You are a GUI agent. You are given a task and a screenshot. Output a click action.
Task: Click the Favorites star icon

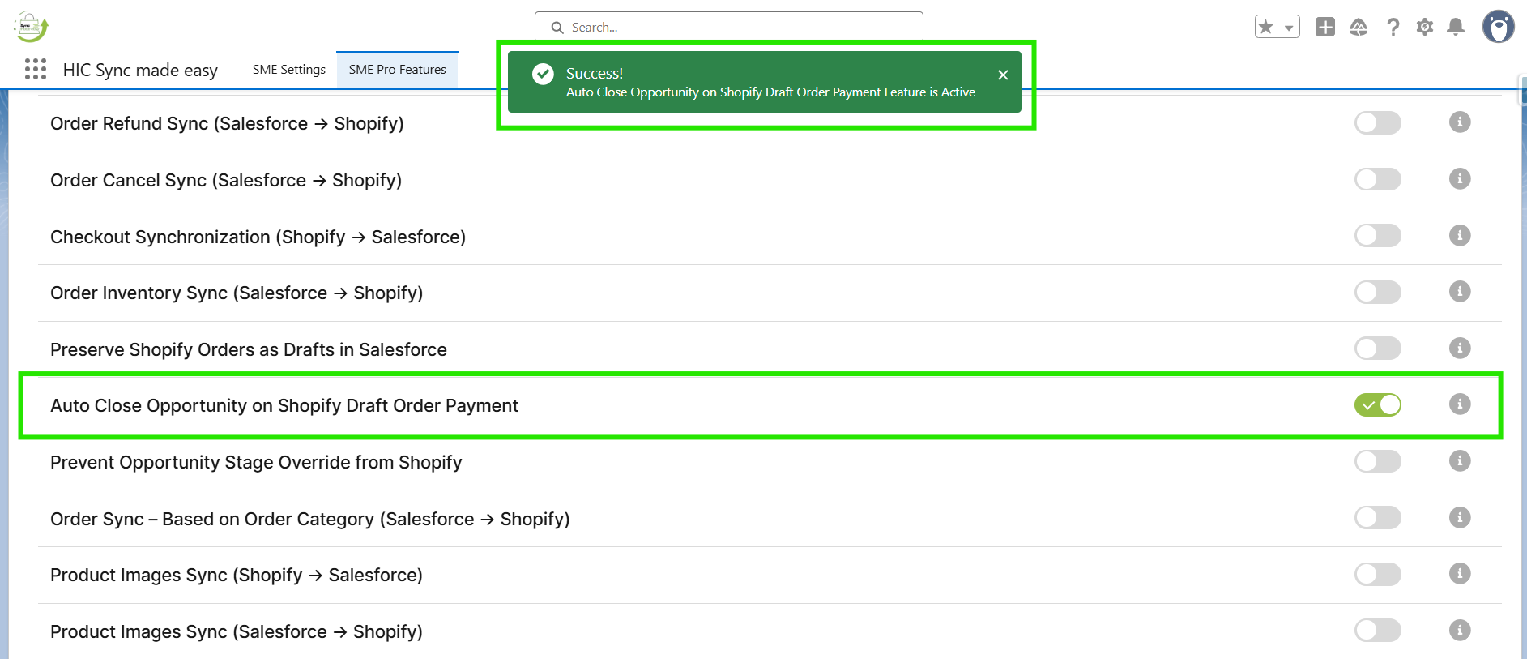(1266, 28)
